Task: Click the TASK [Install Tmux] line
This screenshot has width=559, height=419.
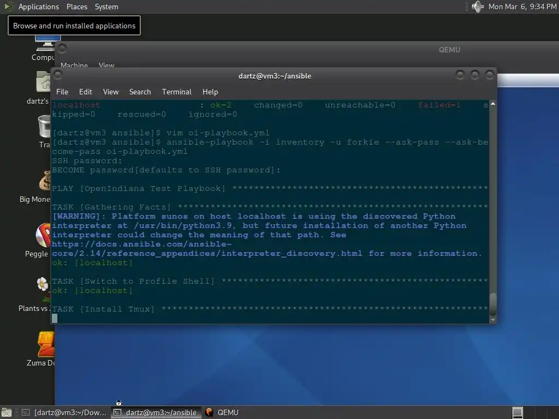Action: coord(270,309)
